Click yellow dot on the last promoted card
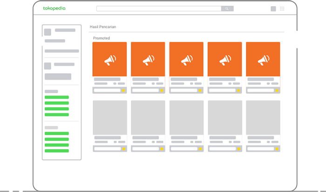 pos(277,90)
